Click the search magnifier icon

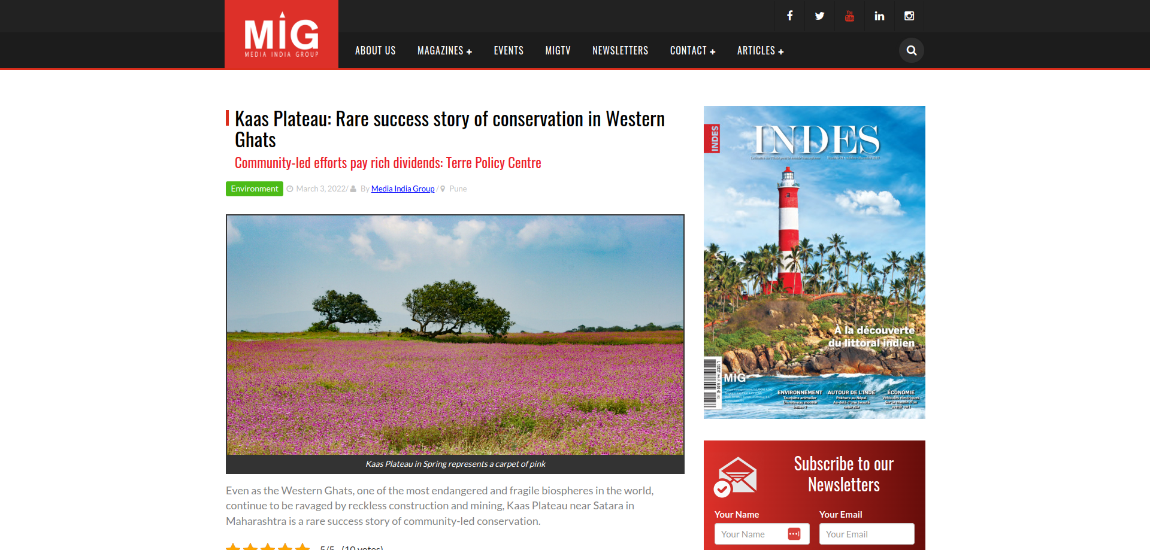911,51
